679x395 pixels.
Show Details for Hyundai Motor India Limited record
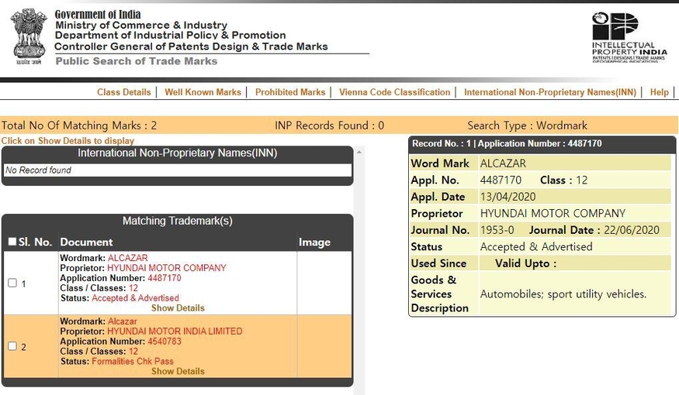[x=178, y=371]
